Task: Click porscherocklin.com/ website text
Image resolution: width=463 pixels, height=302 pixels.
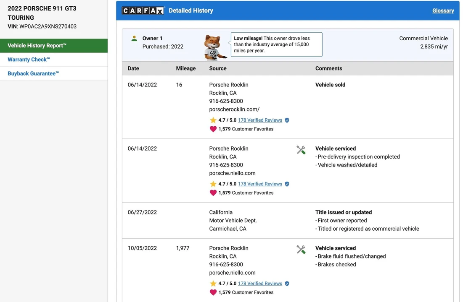Action: pos(234,109)
